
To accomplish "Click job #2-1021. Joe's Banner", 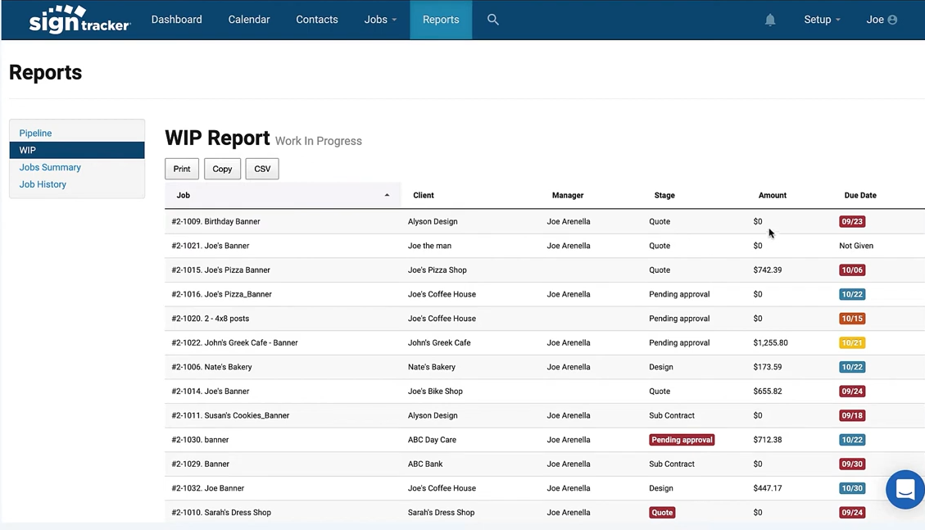I will [211, 246].
